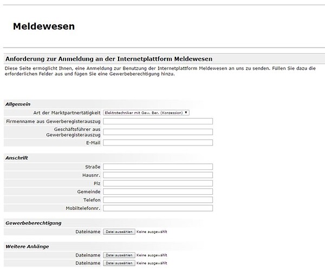Image resolution: width=325 pixels, height=277 pixels.
Task: Click the Anforderung zur Anmeldung heading
Action: (109, 59)
